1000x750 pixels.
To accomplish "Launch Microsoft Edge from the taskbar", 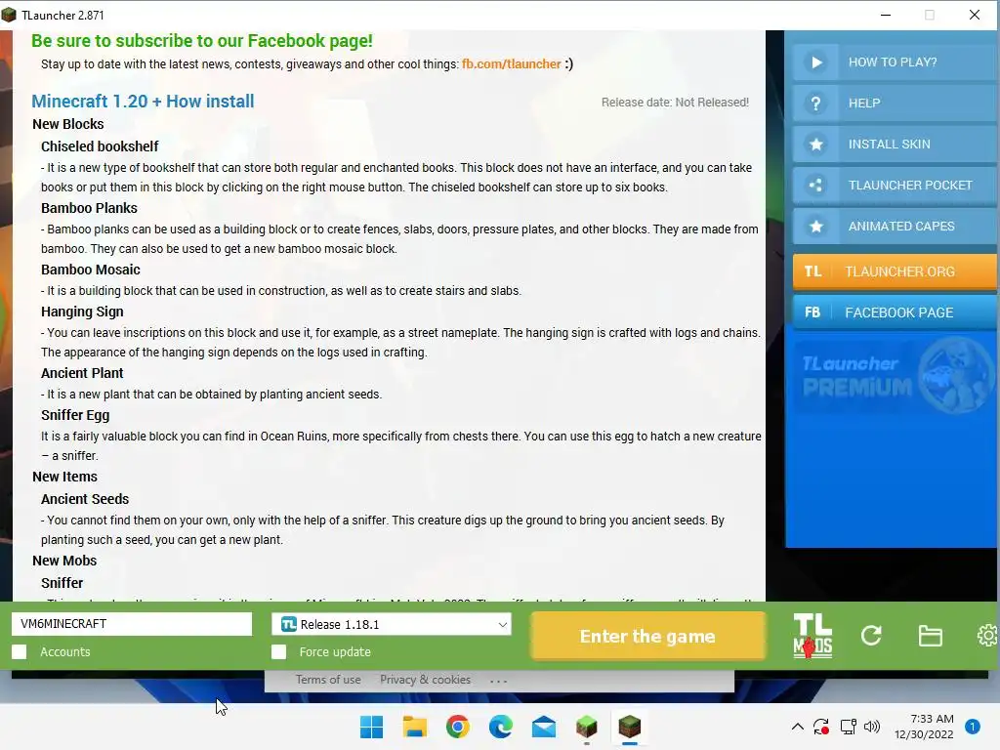I will point(501,727).
